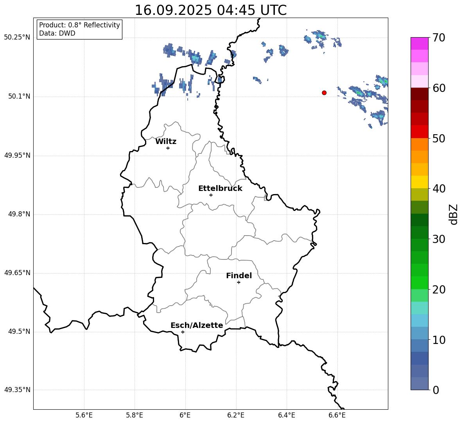Viewport: 463px width, 423px height.
Task: Click the 6.4°E longitude label
Action: click(286, 415)
